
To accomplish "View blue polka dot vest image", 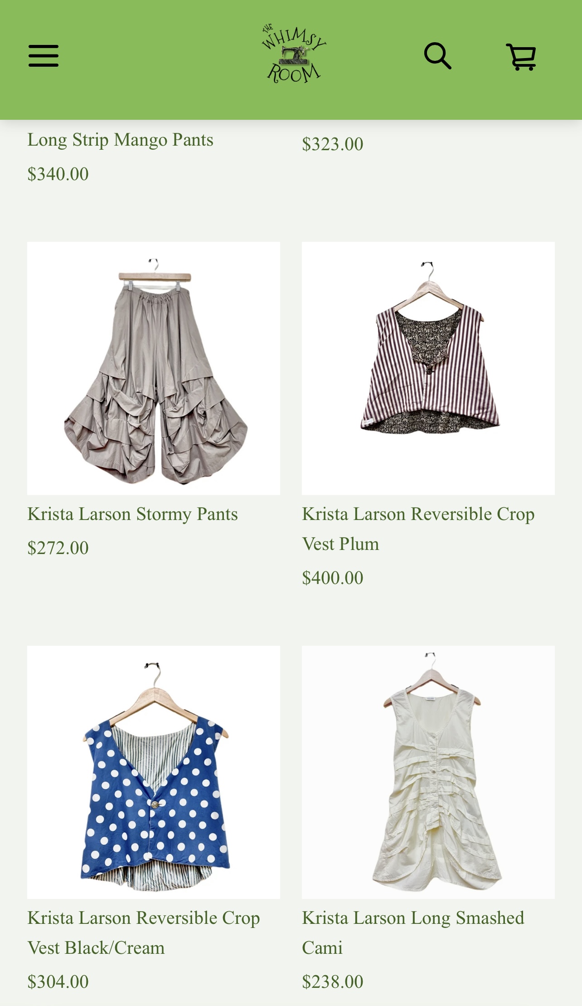I will (x=154, y=772).
